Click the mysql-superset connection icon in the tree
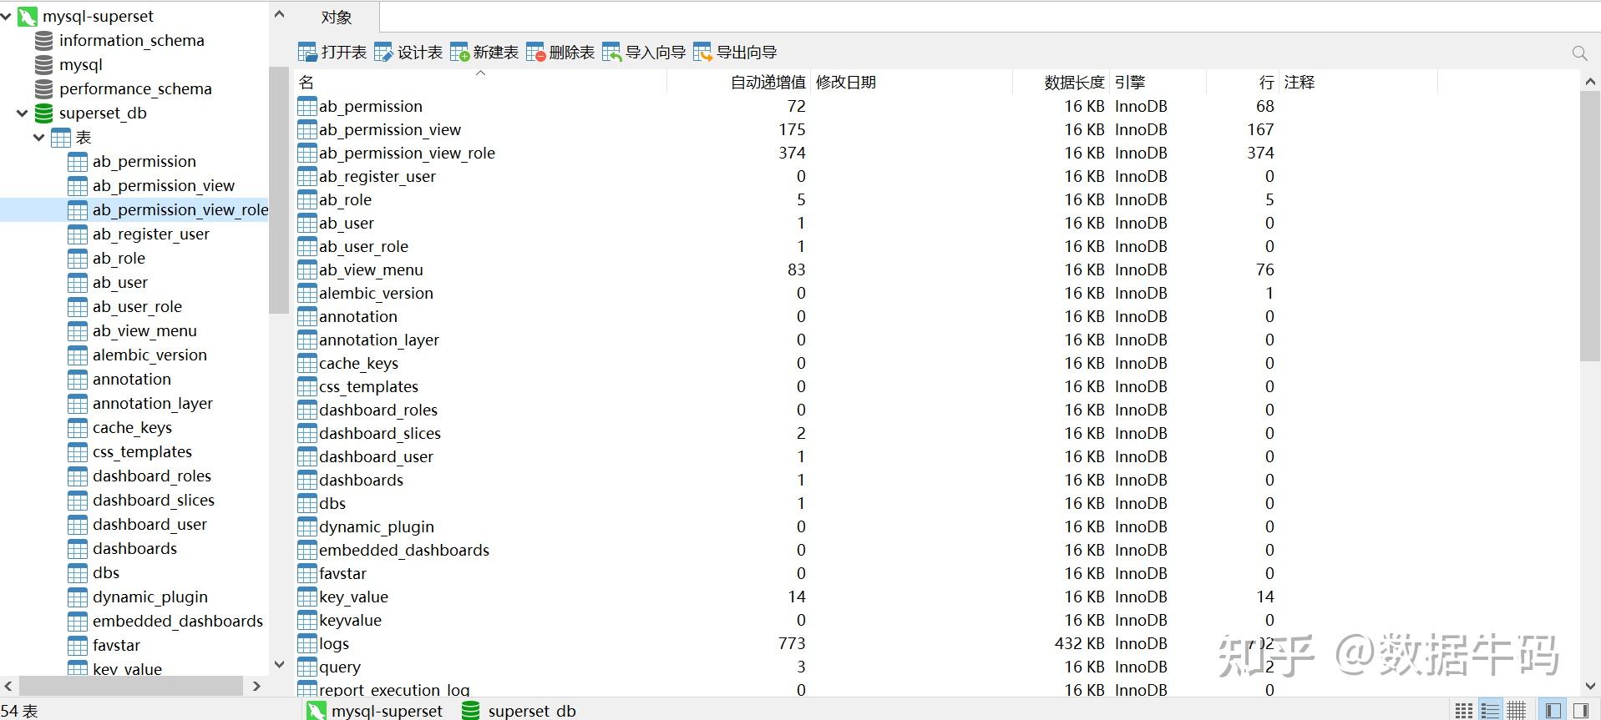This screenshot has height=720, width=1601. point(27,16)
